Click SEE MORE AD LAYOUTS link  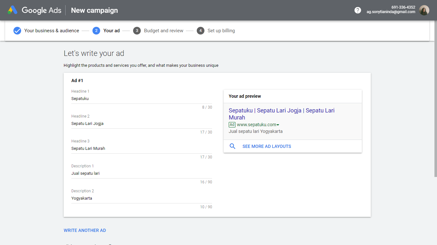point(267,146)
